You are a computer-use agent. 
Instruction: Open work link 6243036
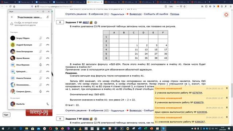(202, 112)
